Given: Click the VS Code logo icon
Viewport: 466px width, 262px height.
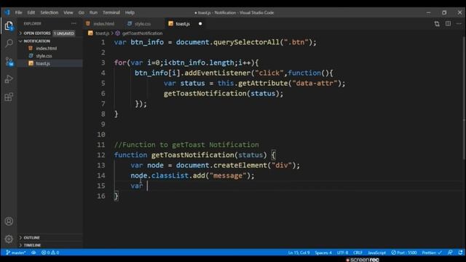Looking at the screenshot, I should click(x=7, y=12).
